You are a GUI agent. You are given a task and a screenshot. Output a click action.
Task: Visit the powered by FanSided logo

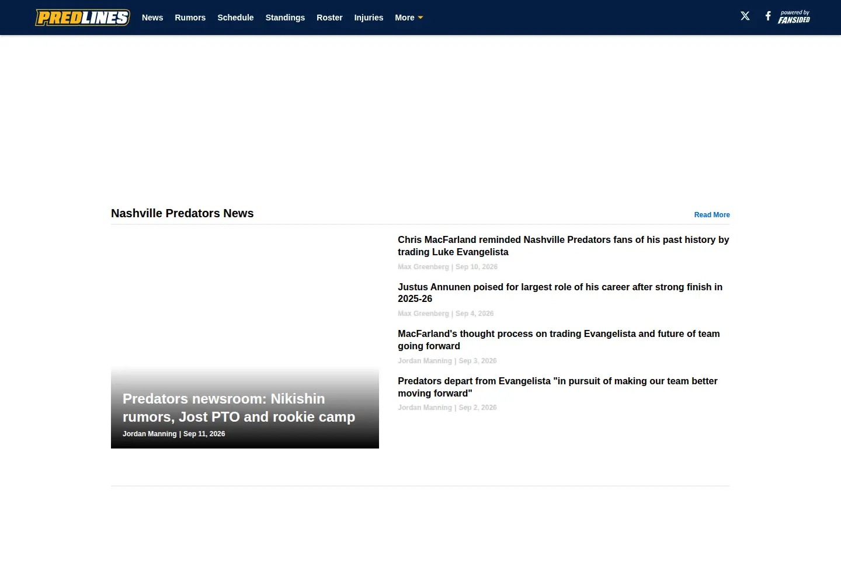click(794, 17)
